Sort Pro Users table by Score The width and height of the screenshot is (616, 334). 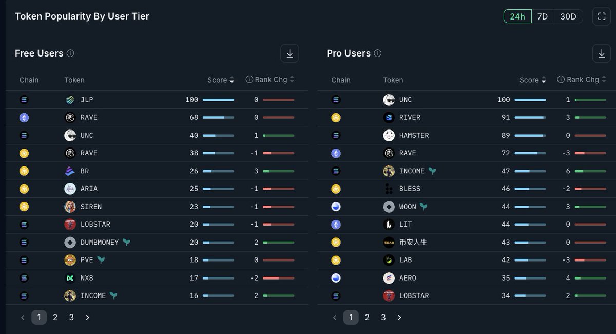click(533, 80)
